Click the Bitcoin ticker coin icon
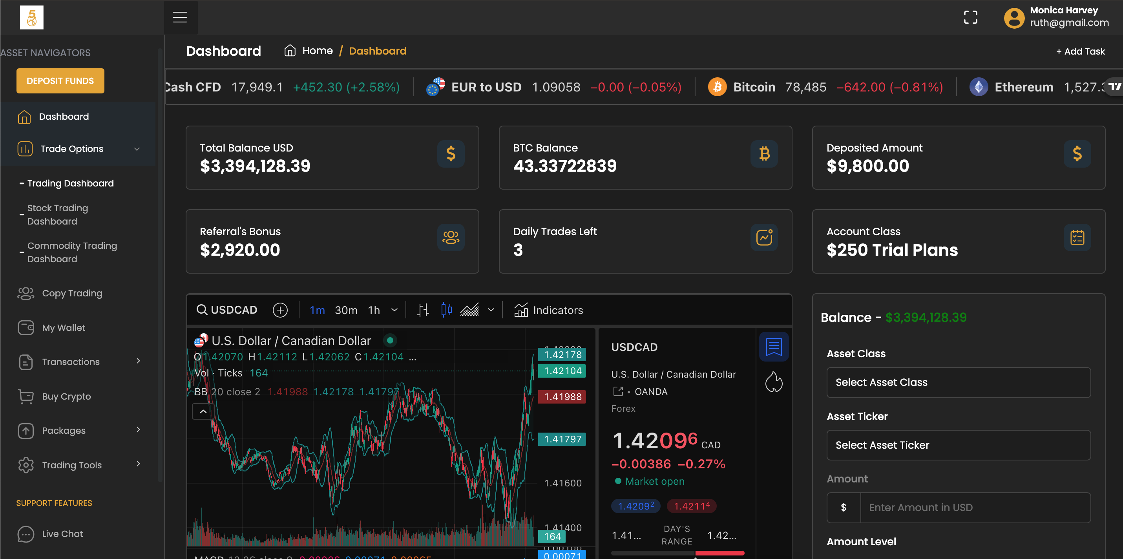The image size is (1123, 559). pyautogui.click(x=717, y=87)
